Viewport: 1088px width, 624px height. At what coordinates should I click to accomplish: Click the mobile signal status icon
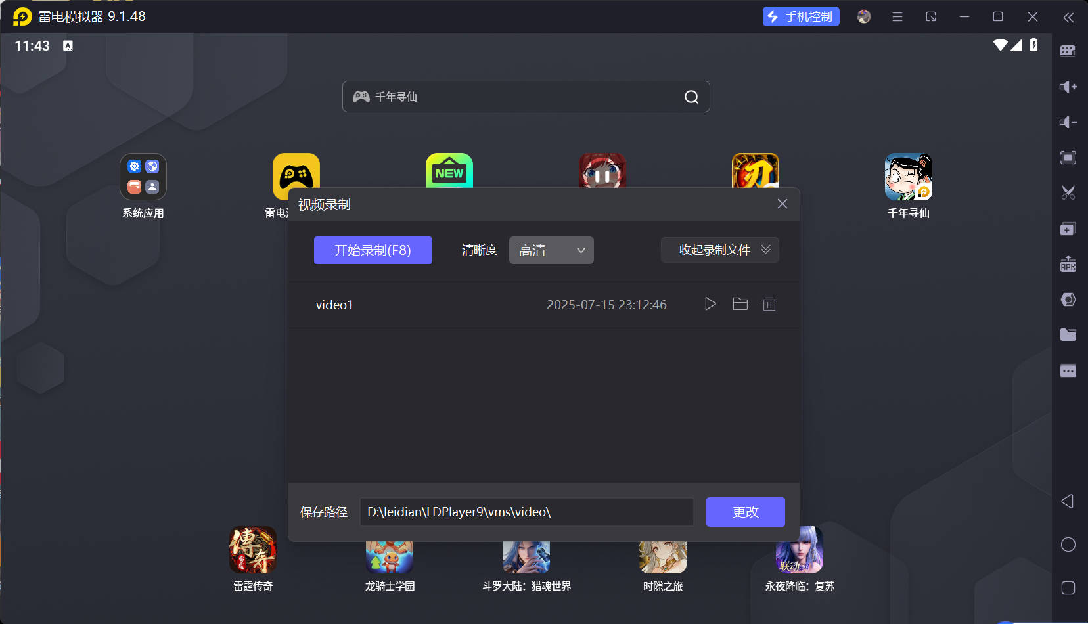pyautogui.click(x=1016, y=45)
